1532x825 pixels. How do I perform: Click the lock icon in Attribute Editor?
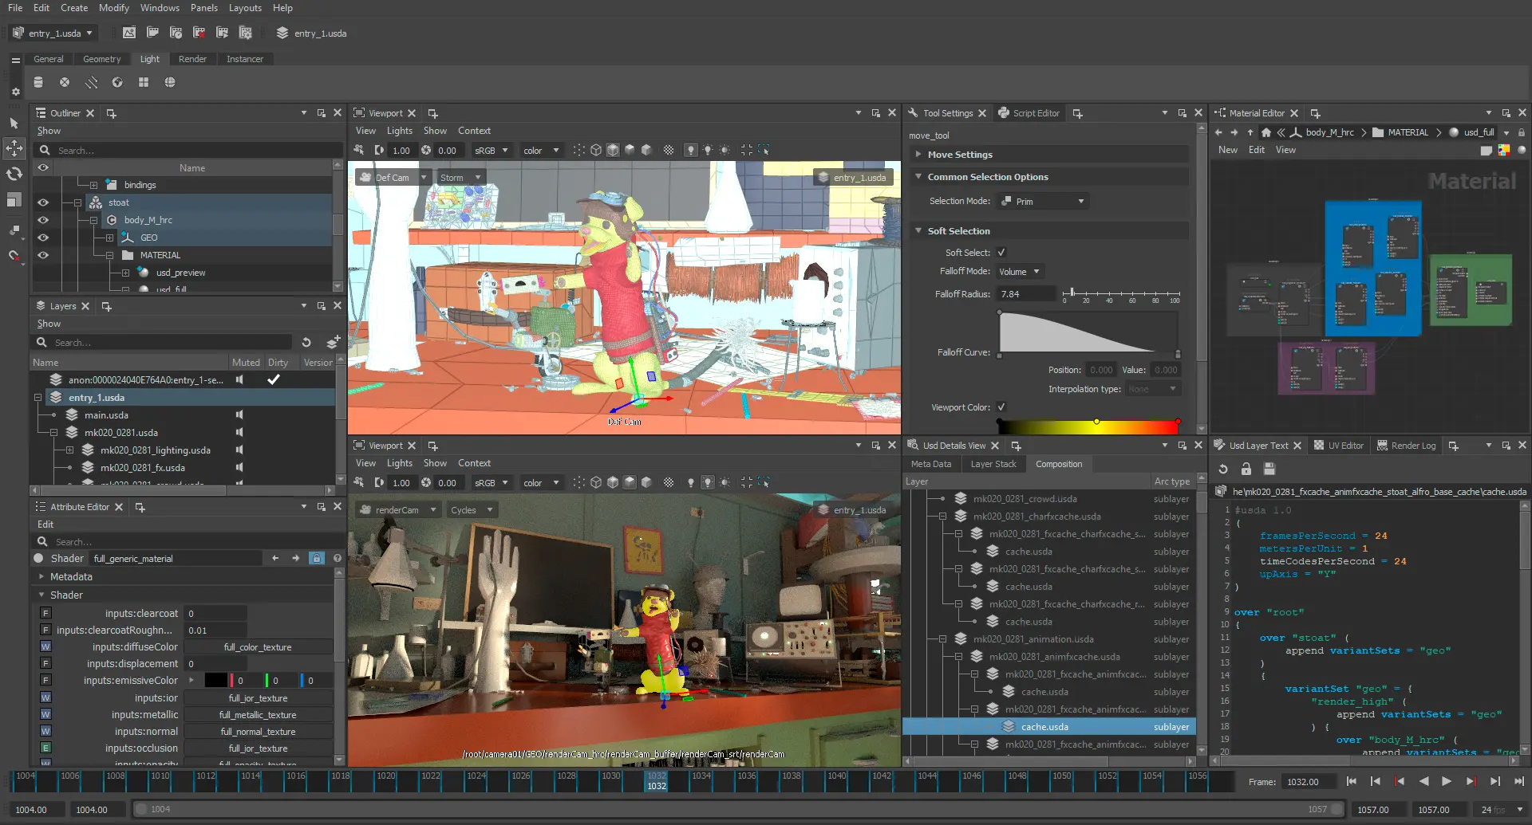(x=317, y=558)
